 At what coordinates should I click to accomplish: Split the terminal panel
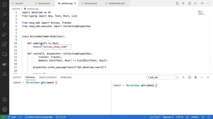(190, 77)
